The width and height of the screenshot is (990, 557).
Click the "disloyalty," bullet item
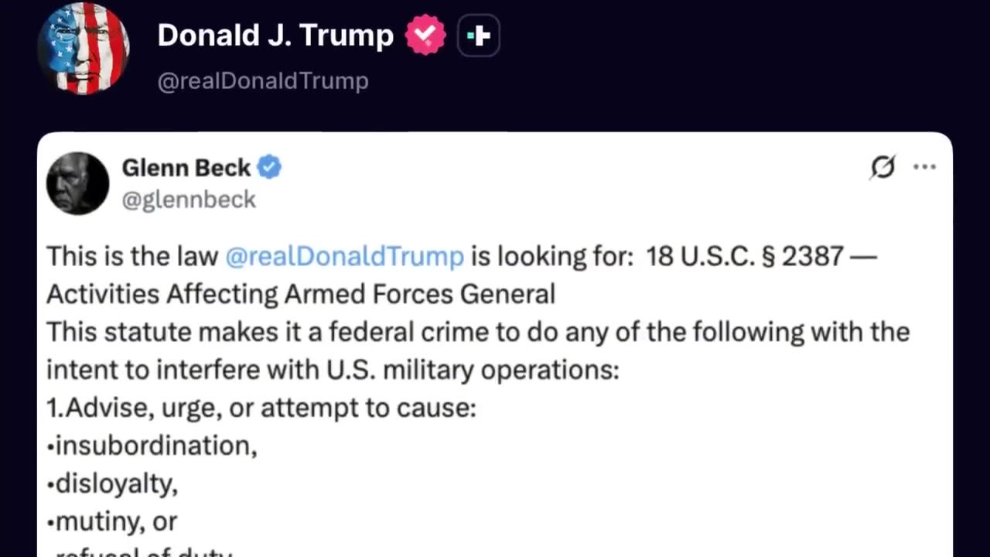point(113,484)
